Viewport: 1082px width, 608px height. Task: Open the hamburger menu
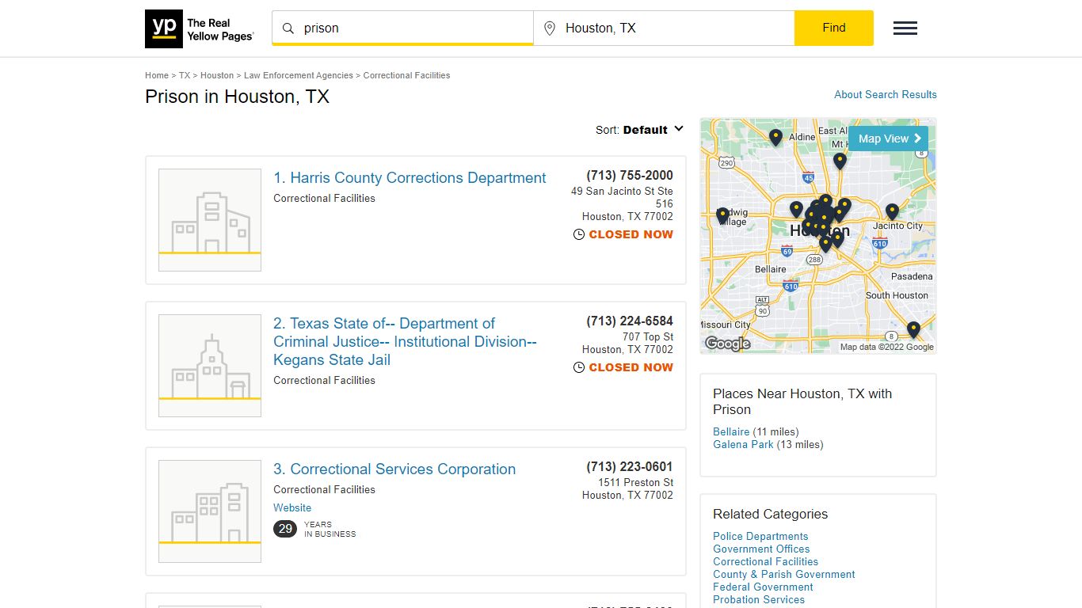(905, 28)
